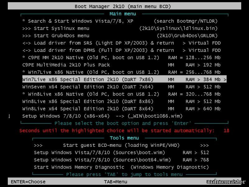Select Win8Live x64 Special Edition (DaRT 8x64)

[121, 109]
